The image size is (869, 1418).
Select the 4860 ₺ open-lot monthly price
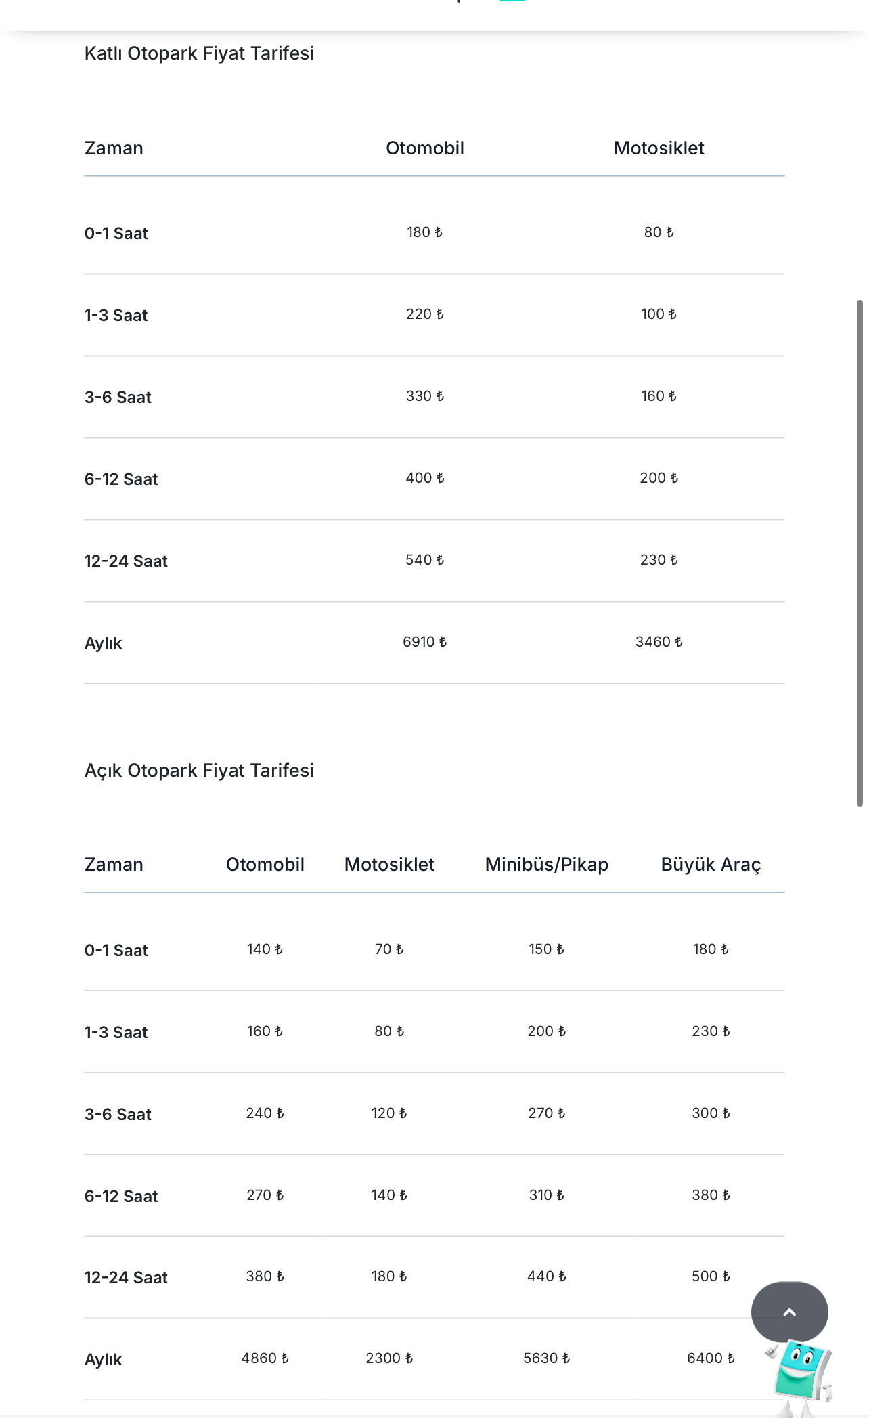pos(265,1358)
